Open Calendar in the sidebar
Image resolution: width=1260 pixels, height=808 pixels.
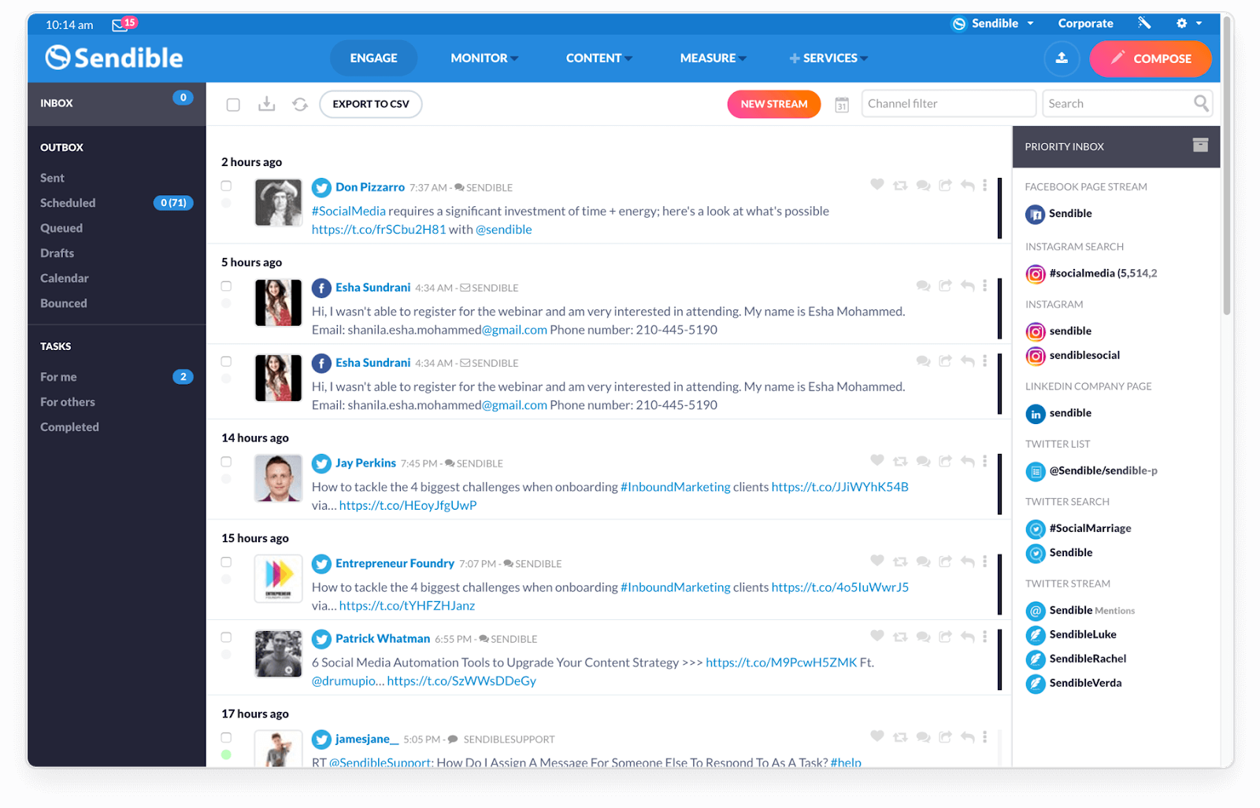point(65,279)
